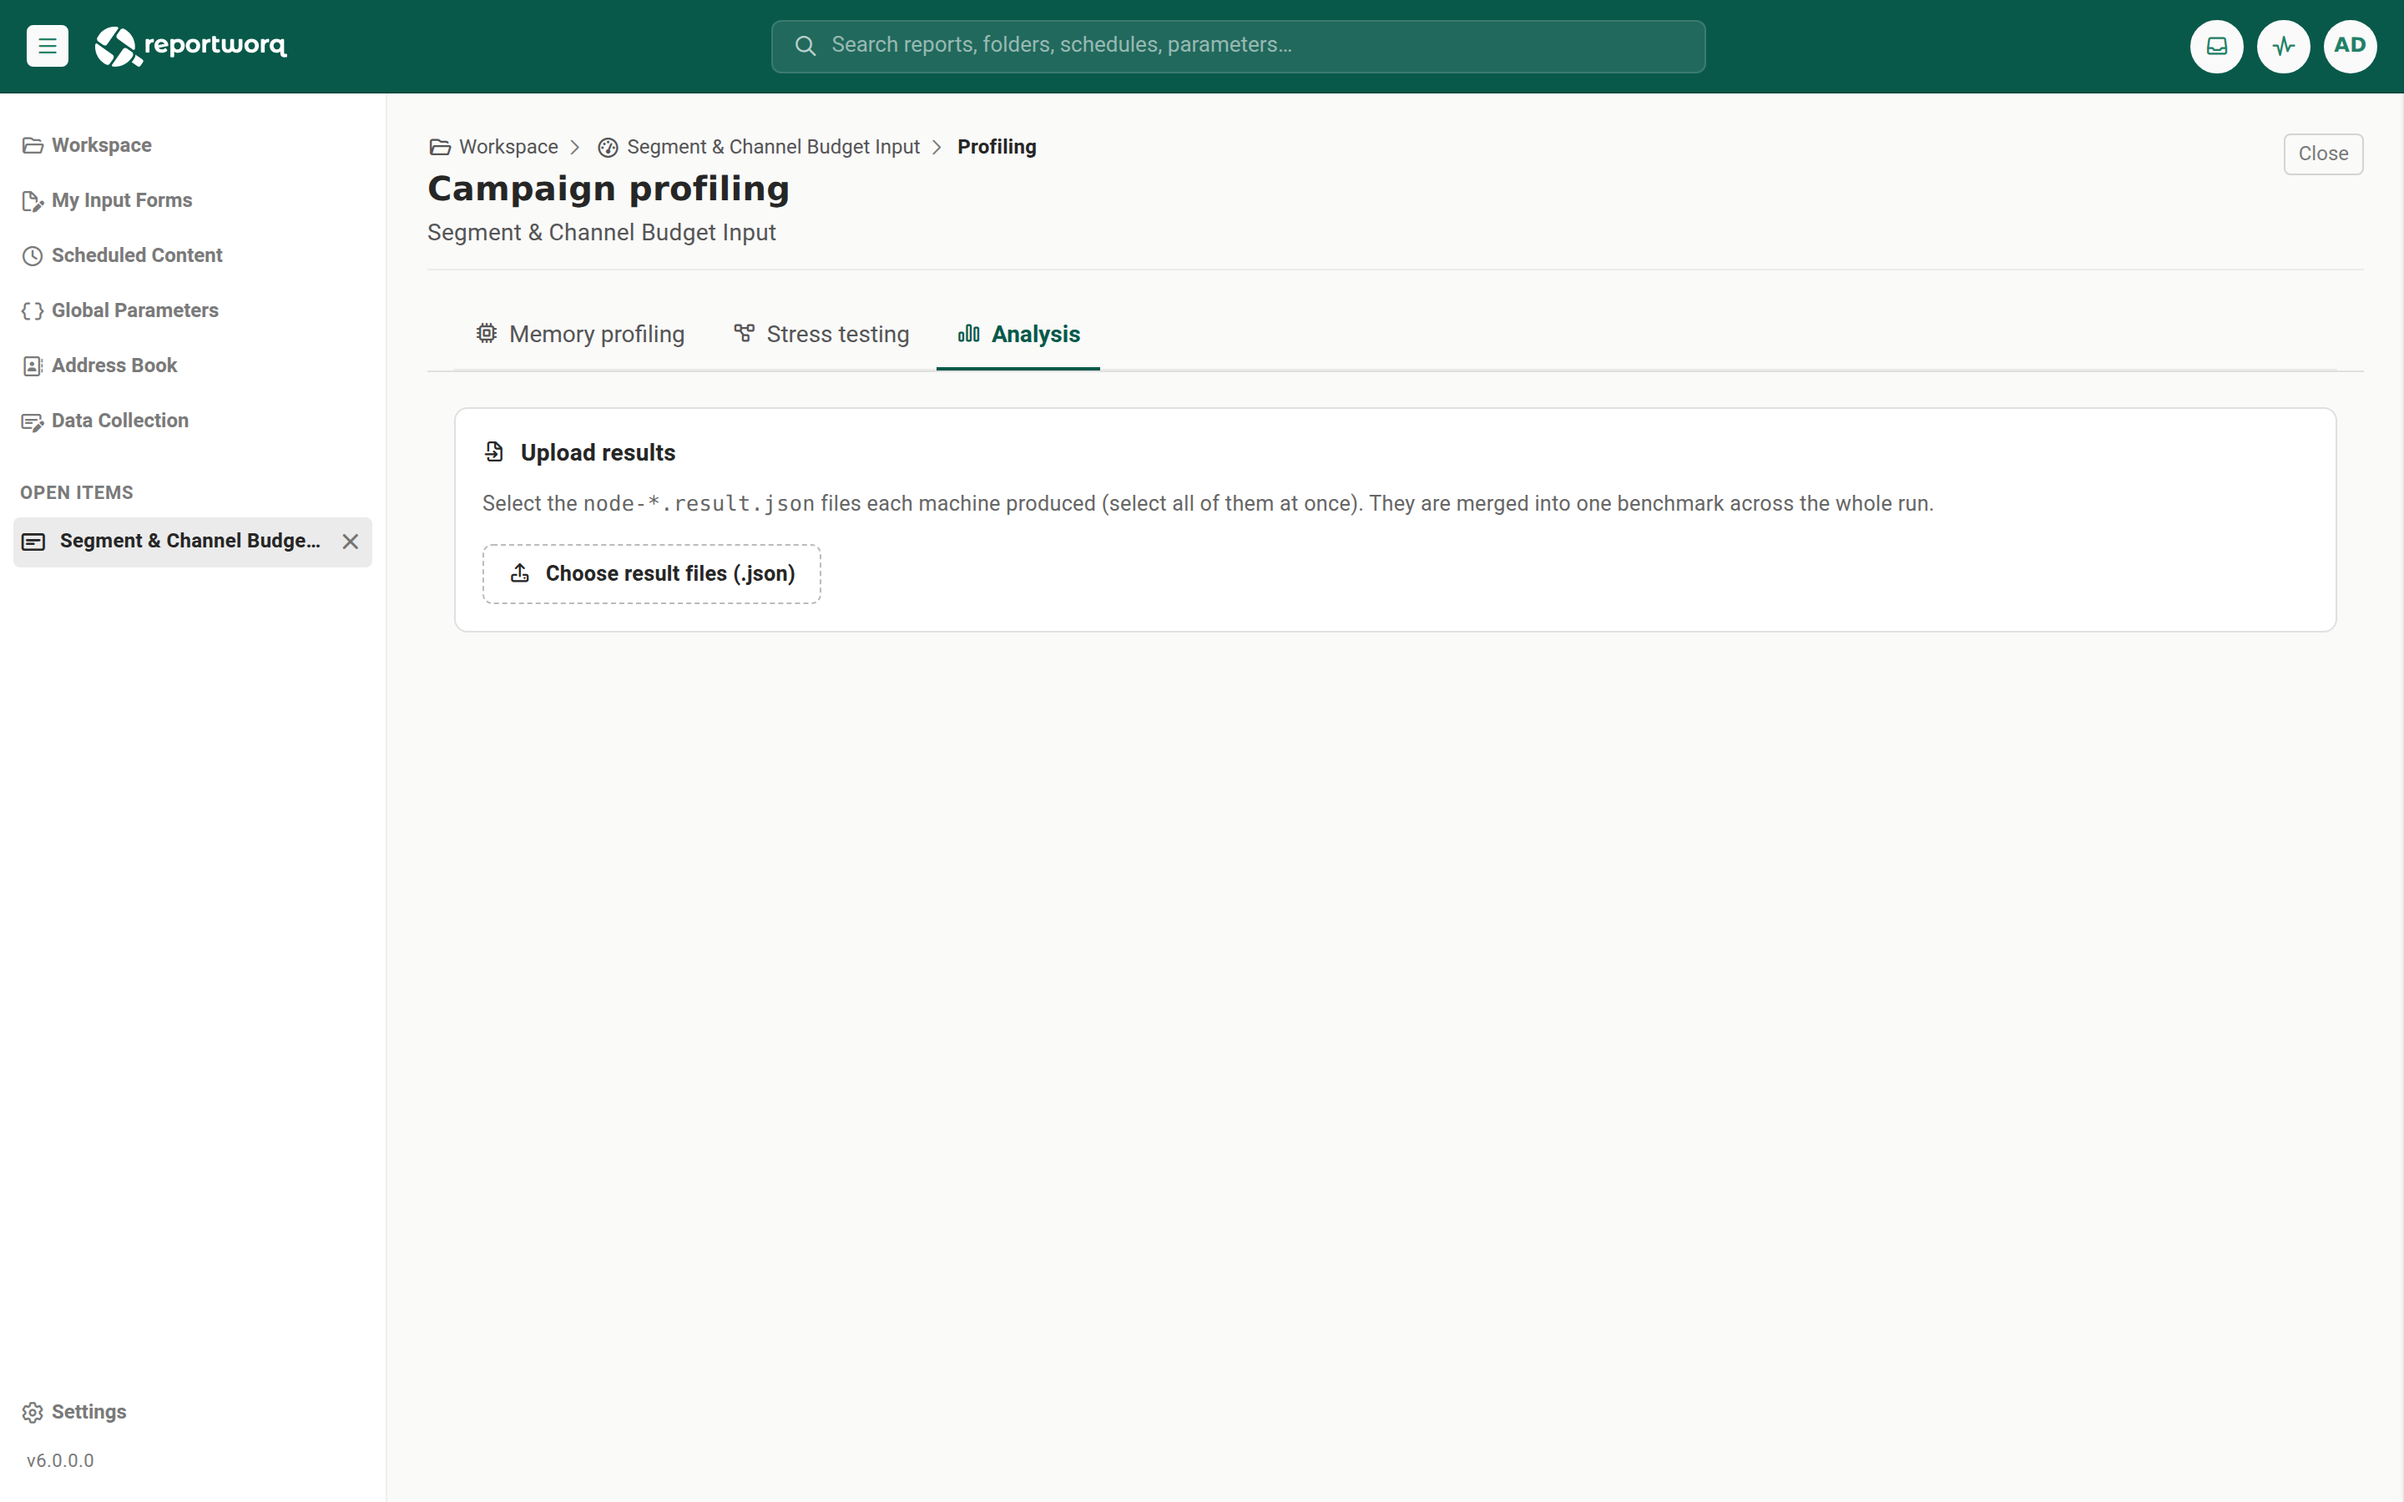The width and height of the screenshot is (2404, 1502).
Task: Click Segment & Channel Budget Input breadcrumb
Action: pos(759,147)
